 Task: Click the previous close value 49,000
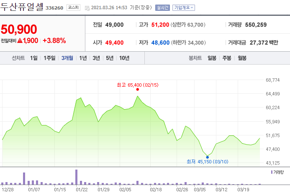(x=114, y=25)
